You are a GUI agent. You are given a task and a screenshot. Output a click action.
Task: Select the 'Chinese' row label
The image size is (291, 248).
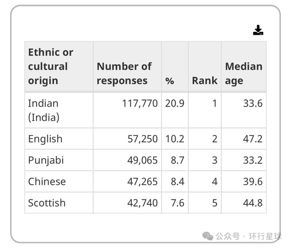47,181
